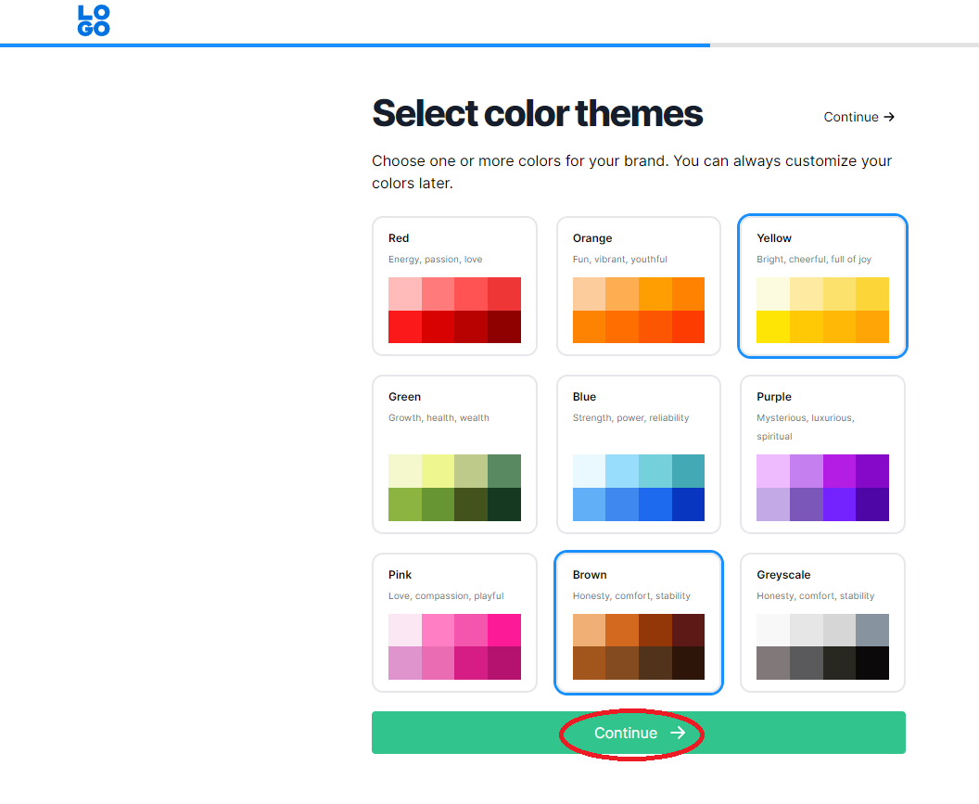Deselect the Brown color theme card
Viewport: 979px width, 804px height.
[x=638, y=623]
